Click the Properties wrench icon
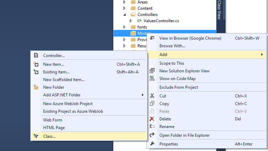The height and width of the screenshot is (151, 268). pyautogui.click(x=152, y=144)
